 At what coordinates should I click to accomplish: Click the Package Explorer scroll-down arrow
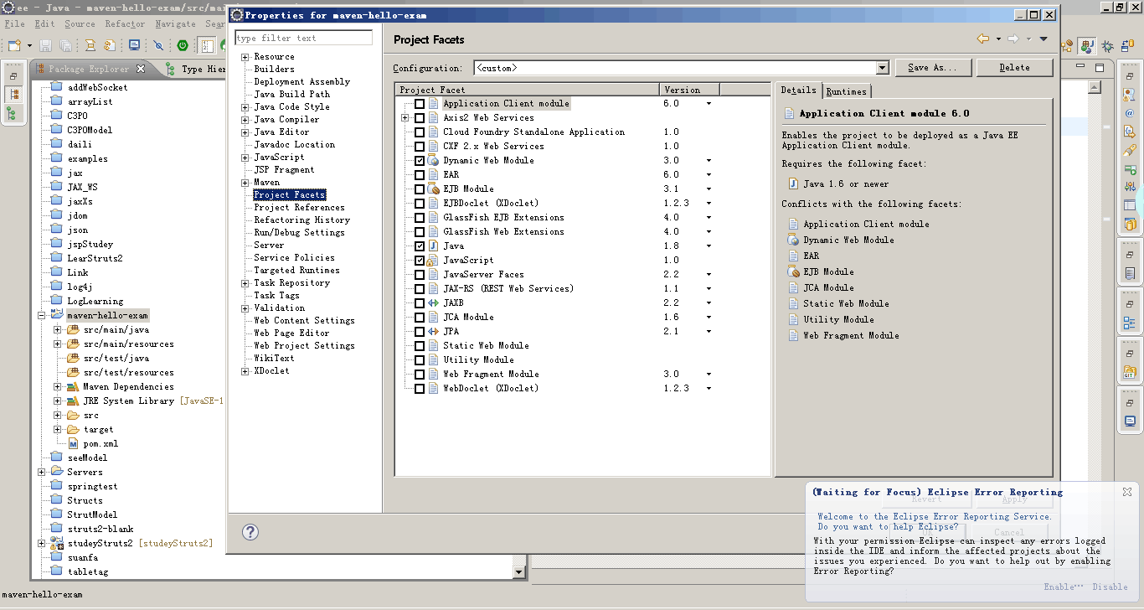(x=519, y=572)
